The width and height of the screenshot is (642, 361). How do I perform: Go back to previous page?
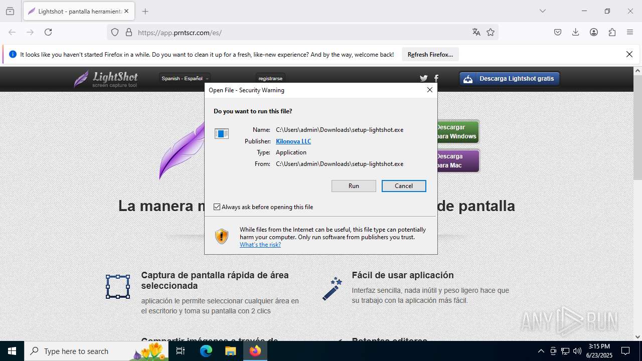12,32
